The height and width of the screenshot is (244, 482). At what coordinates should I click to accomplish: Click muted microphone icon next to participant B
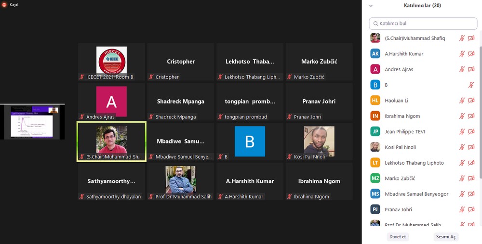pyautogui.click(x=471, y=85)
